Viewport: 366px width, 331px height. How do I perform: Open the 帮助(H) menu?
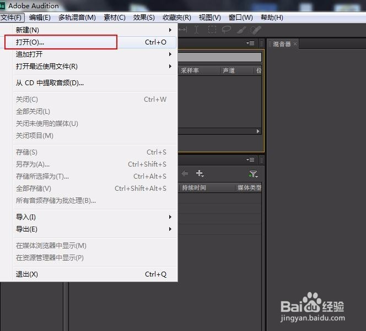(272, 18)
